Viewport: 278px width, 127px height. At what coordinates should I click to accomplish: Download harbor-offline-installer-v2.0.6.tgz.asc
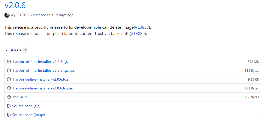point(44,70)
